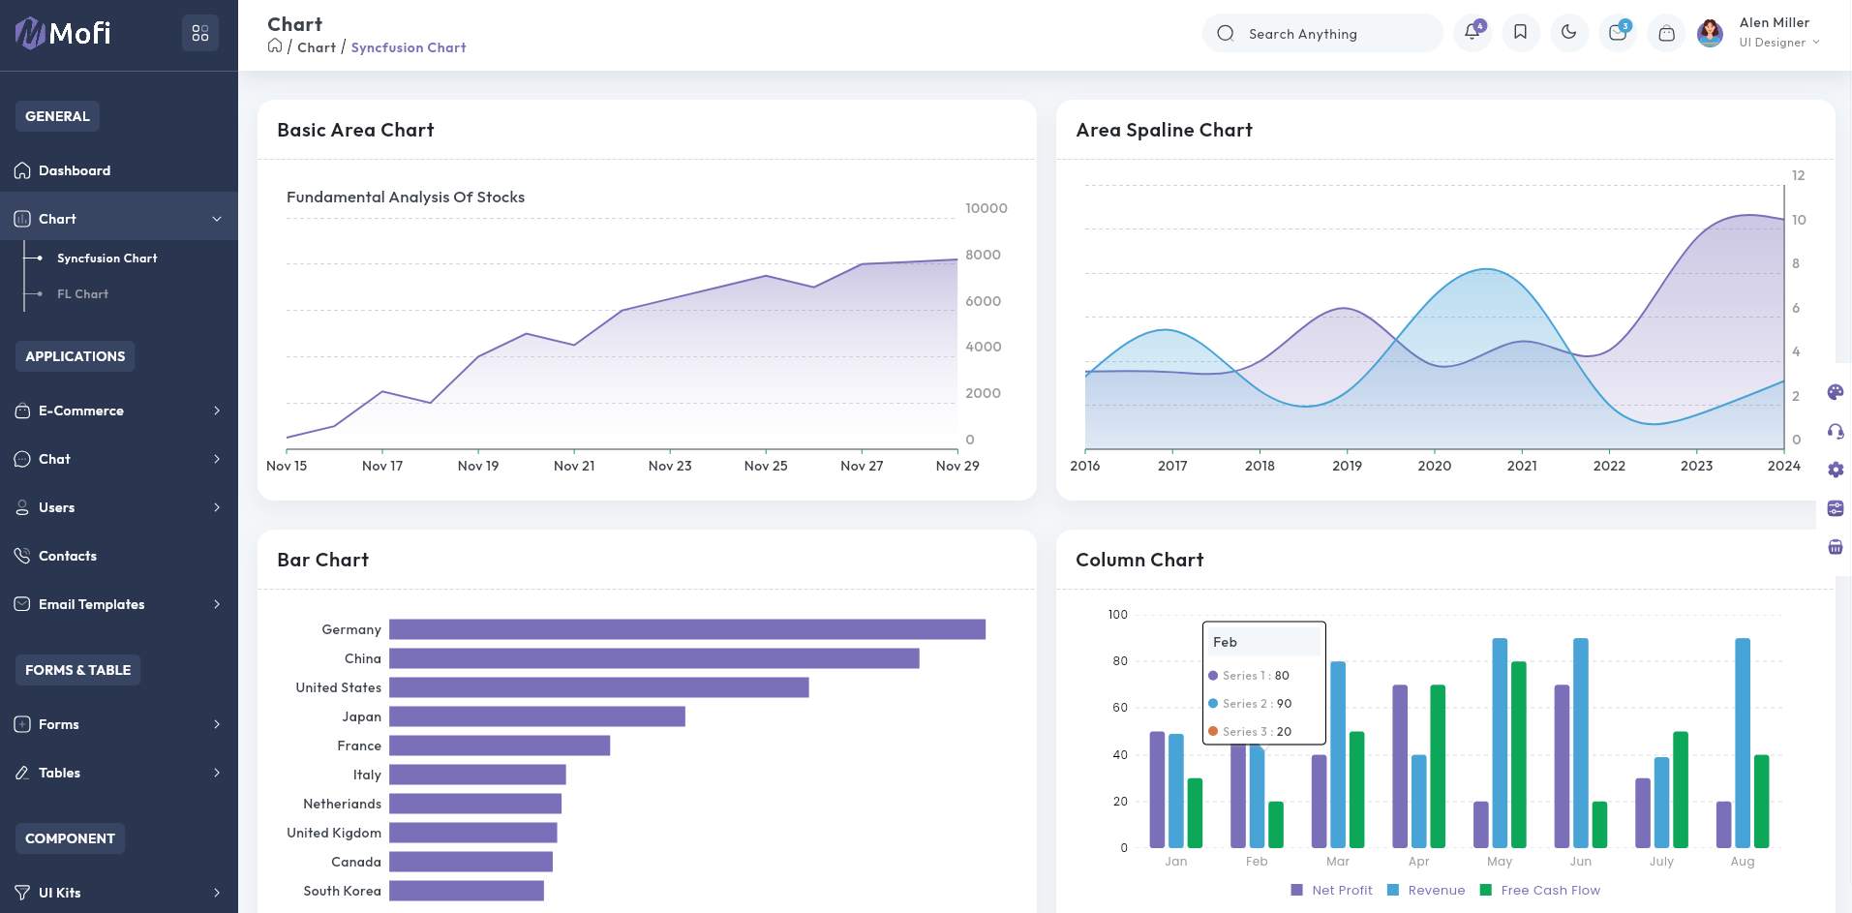Toggle Revenue series in legend
1852x913 pixels.
pos(1427,890)
